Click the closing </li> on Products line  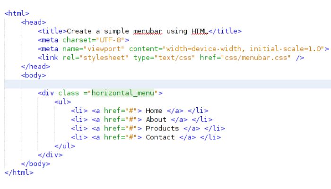pyautogui.click(x=215, y=129)
